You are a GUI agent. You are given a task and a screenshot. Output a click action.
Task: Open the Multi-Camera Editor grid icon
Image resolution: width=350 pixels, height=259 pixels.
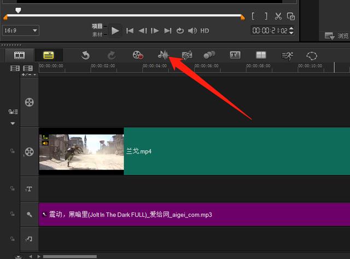pyautogui.click(x=261, y=55)
